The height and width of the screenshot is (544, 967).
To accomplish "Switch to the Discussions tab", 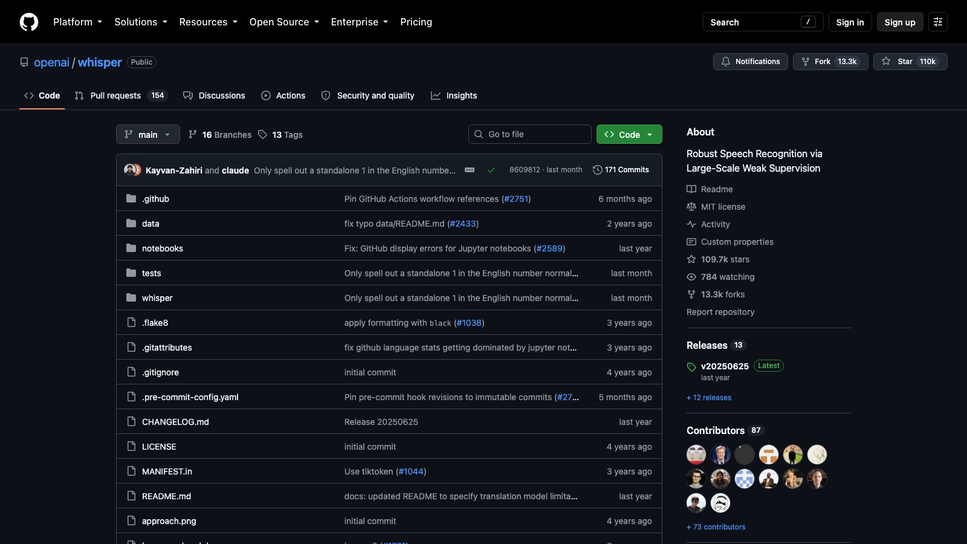I will (x=215, y=96).
